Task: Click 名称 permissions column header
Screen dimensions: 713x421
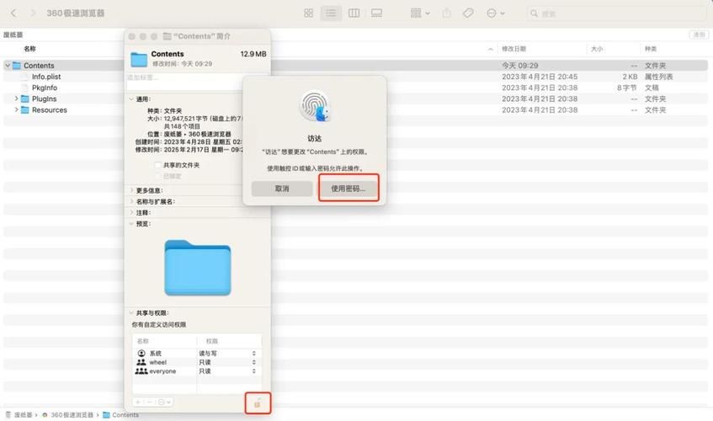Action: point(143,341)
